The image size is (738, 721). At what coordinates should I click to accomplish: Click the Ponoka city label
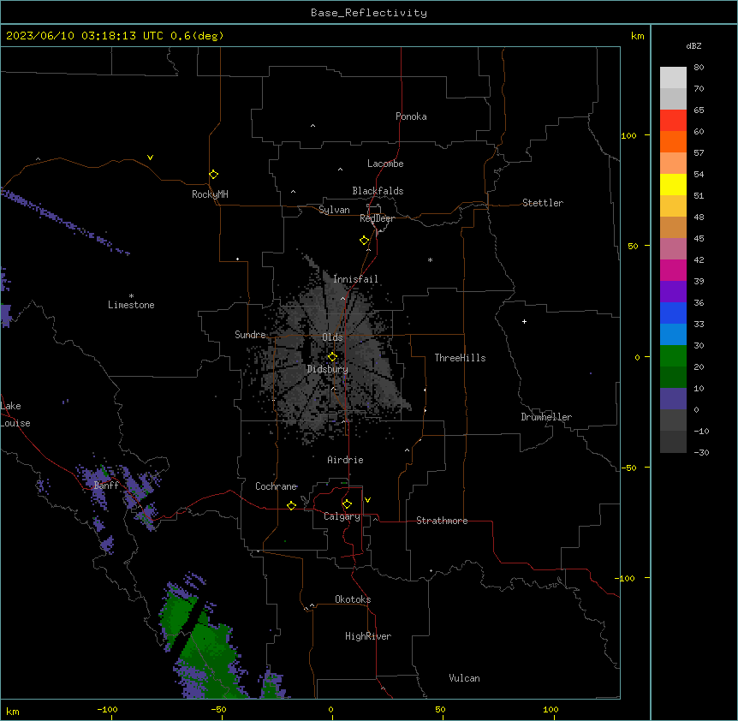click(411, 116)
